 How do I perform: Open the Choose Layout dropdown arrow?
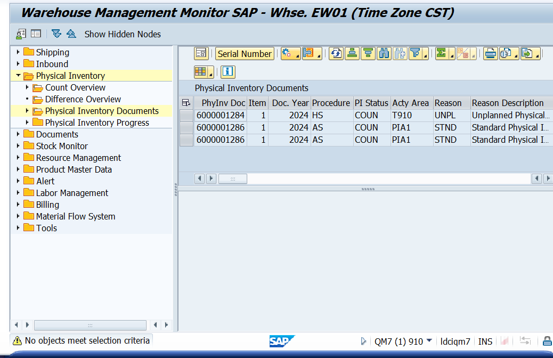pos(211,74)
